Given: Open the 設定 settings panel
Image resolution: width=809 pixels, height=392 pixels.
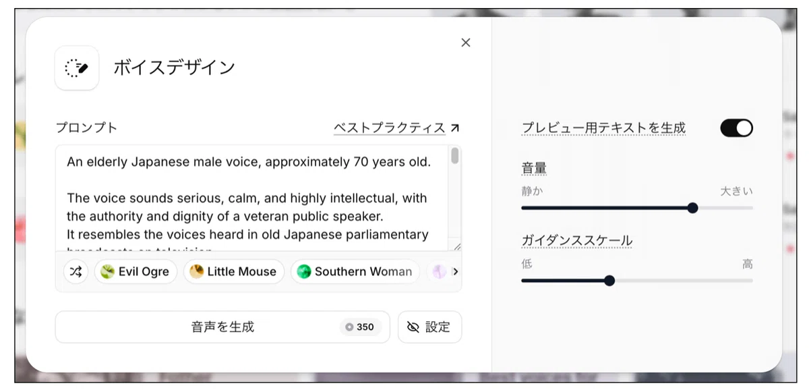Looking at the screenshot, I should click(429, 327).
